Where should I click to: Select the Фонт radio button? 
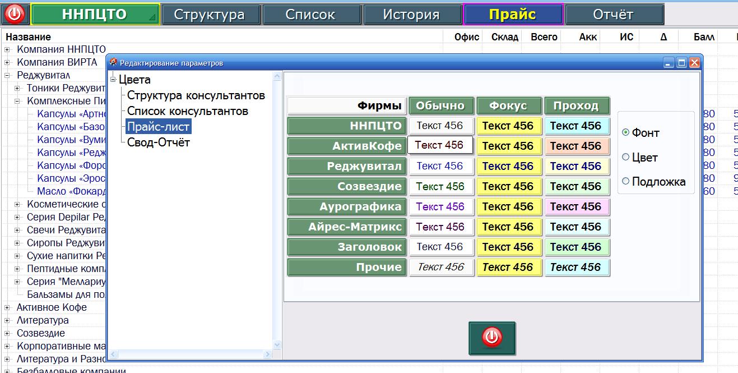[x=626, y=133]
